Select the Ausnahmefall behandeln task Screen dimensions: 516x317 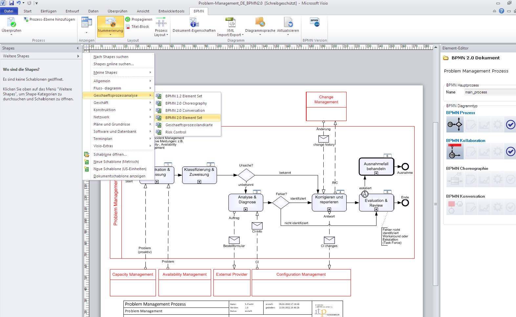(376, 167)
